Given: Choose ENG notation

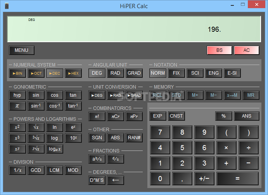Looking at the screenshot, I should (214, 73).
